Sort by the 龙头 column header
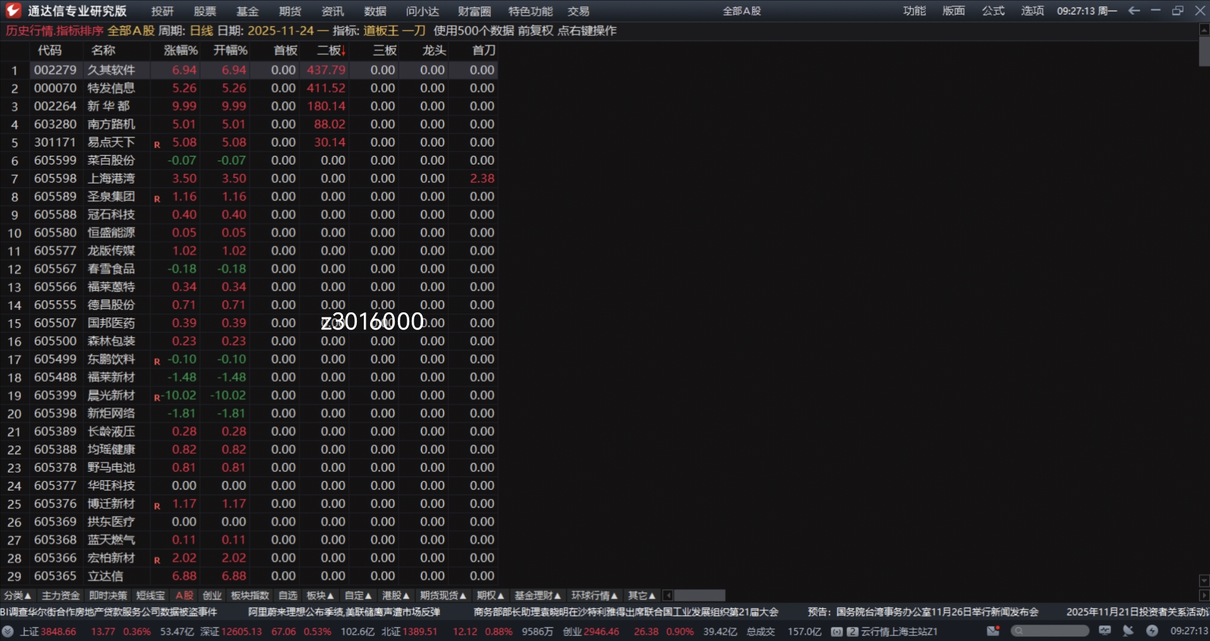The image size is (1210, 641). (x=434, y=50)
